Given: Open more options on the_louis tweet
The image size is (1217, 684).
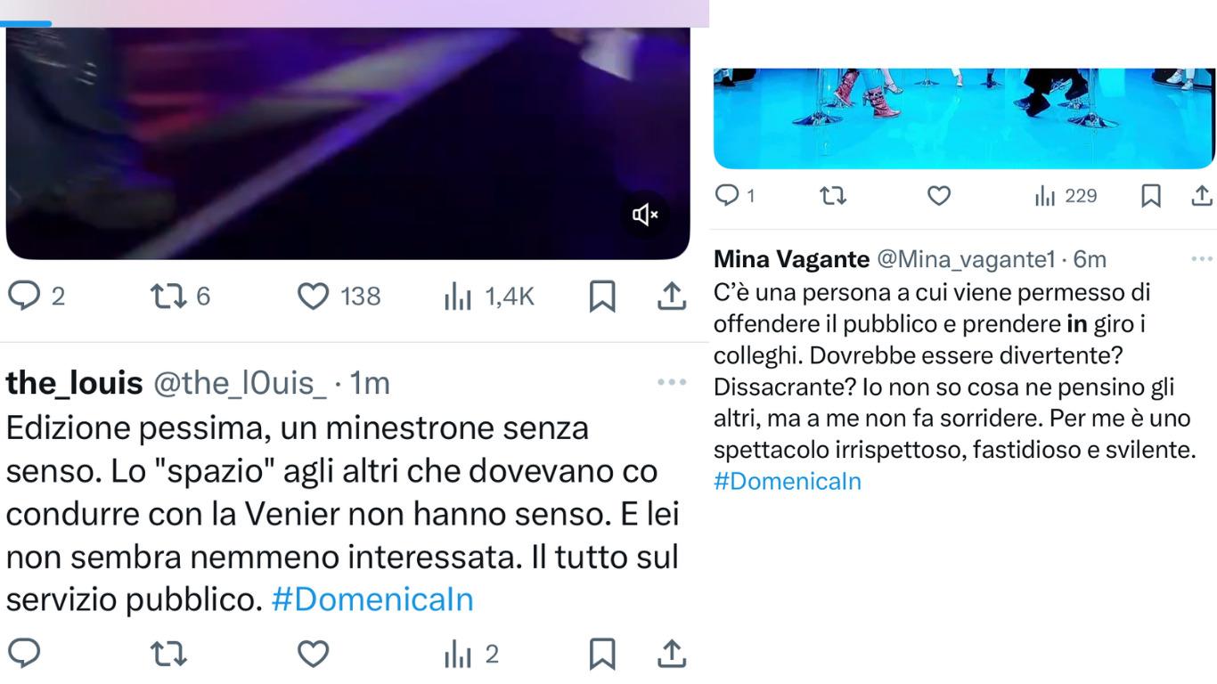Looking at the screenshot, I should point(672,382).
